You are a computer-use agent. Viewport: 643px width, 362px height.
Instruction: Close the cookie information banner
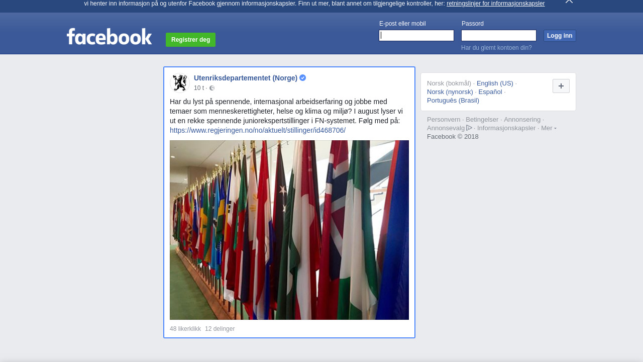(x=569, y=2)
